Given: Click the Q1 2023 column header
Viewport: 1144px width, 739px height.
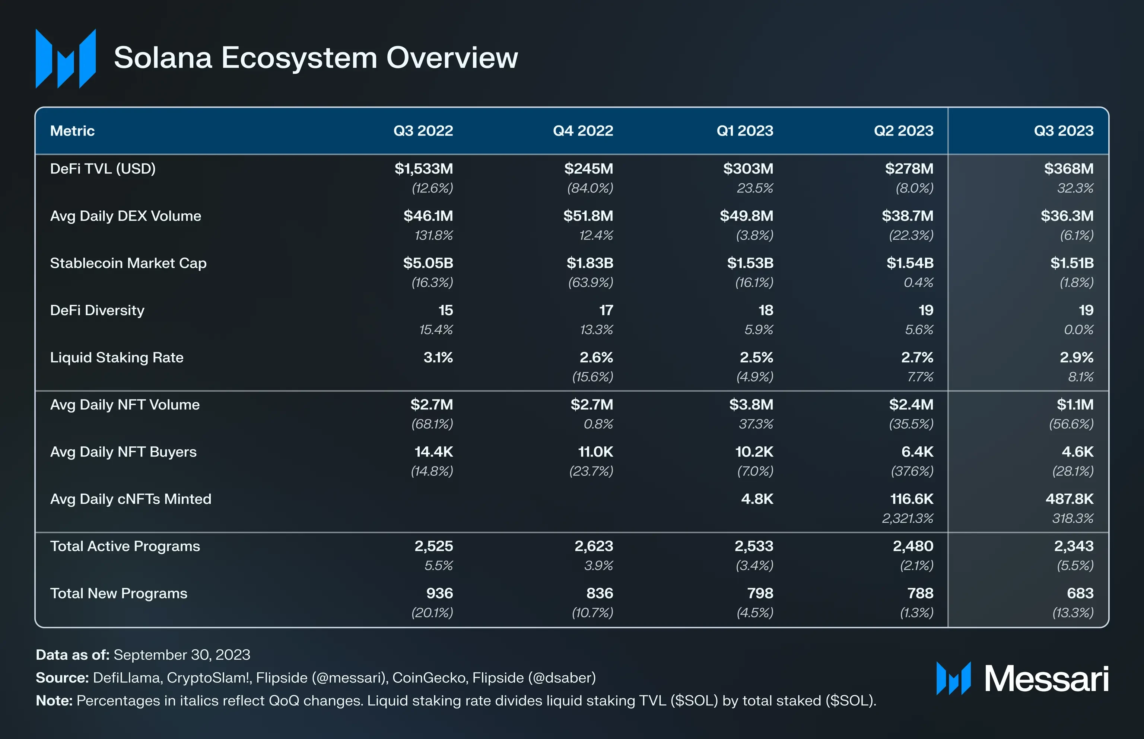Looking at the screenshot, I should [744, 131].
